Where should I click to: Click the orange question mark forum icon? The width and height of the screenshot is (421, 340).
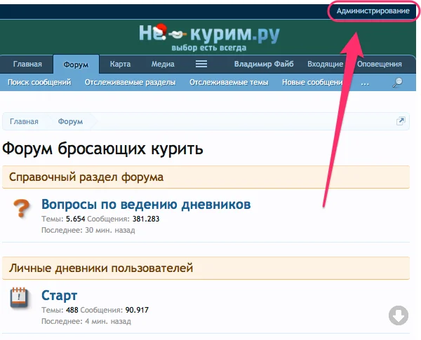[22, 208]
